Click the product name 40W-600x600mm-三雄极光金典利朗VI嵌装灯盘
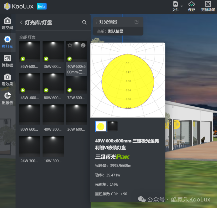Viewport: 217px width, 208px height. [x=127, y=144]
